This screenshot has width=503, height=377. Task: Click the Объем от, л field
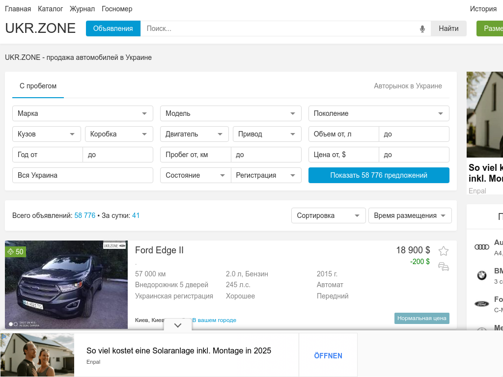click(x=343, y=134)
